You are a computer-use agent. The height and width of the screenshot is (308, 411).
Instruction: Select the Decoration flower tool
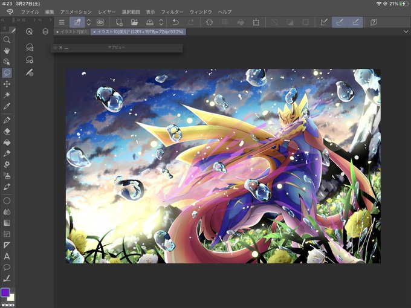pyautogui.click(x=7, y=164)
